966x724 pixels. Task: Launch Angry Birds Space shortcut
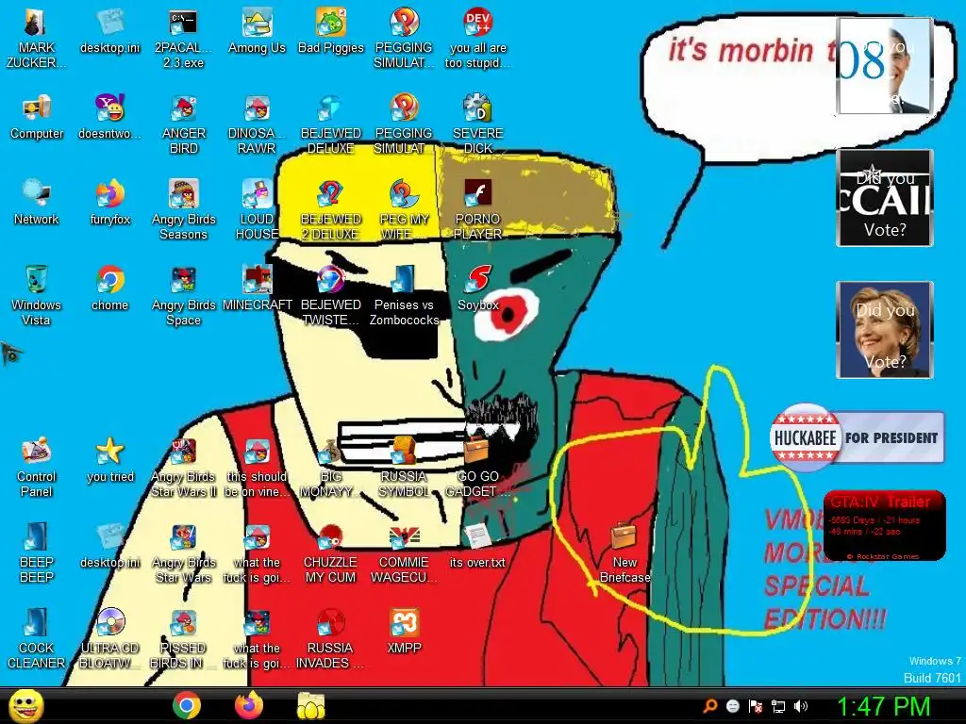pyautogui.click(x=183, y=295)
